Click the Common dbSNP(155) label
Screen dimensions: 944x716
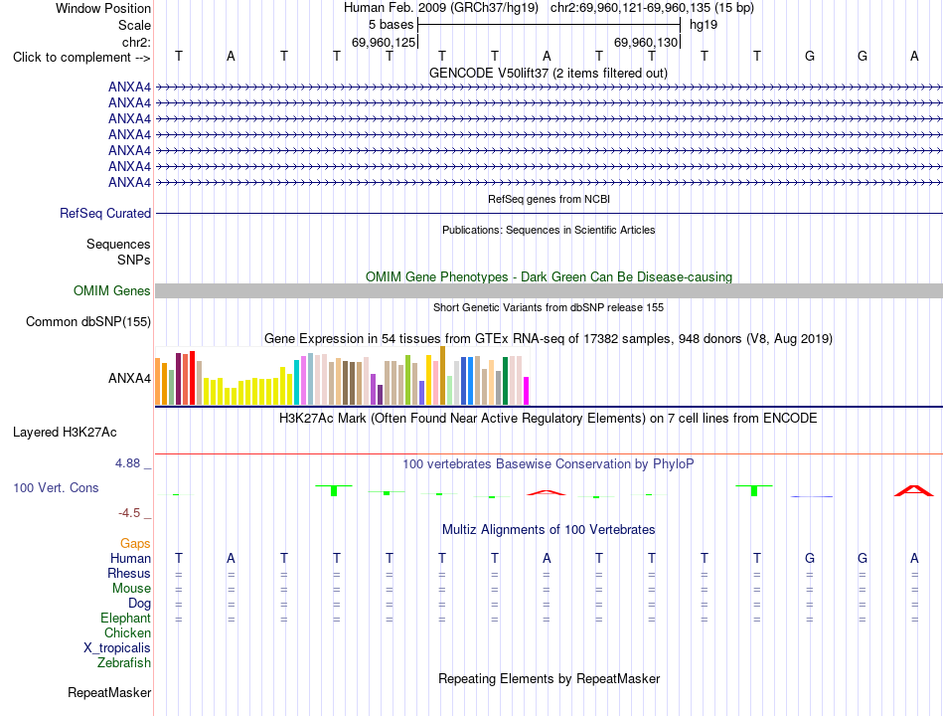tap(87, 322)
